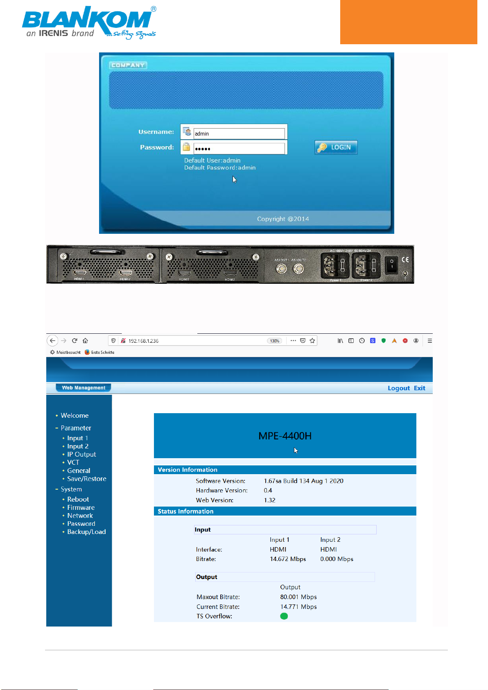The image size is (488, 690).
Task: Click the clock history extension icon
Action: pyautogui.click(x=362, y=341)
